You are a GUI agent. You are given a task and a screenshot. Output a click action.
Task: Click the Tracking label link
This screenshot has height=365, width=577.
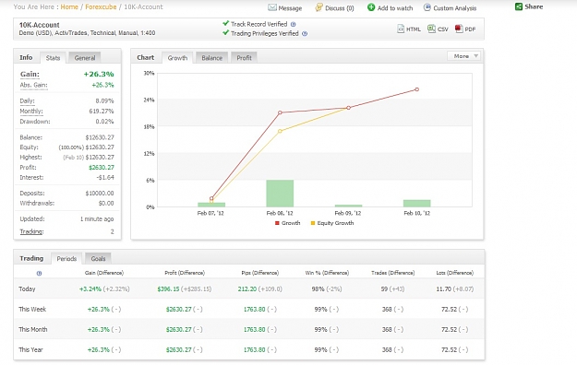point(31,231)
